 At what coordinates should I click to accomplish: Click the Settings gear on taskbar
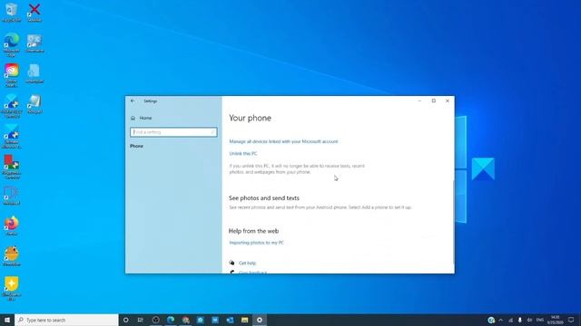pyautogui.click(x=260, y=320)
